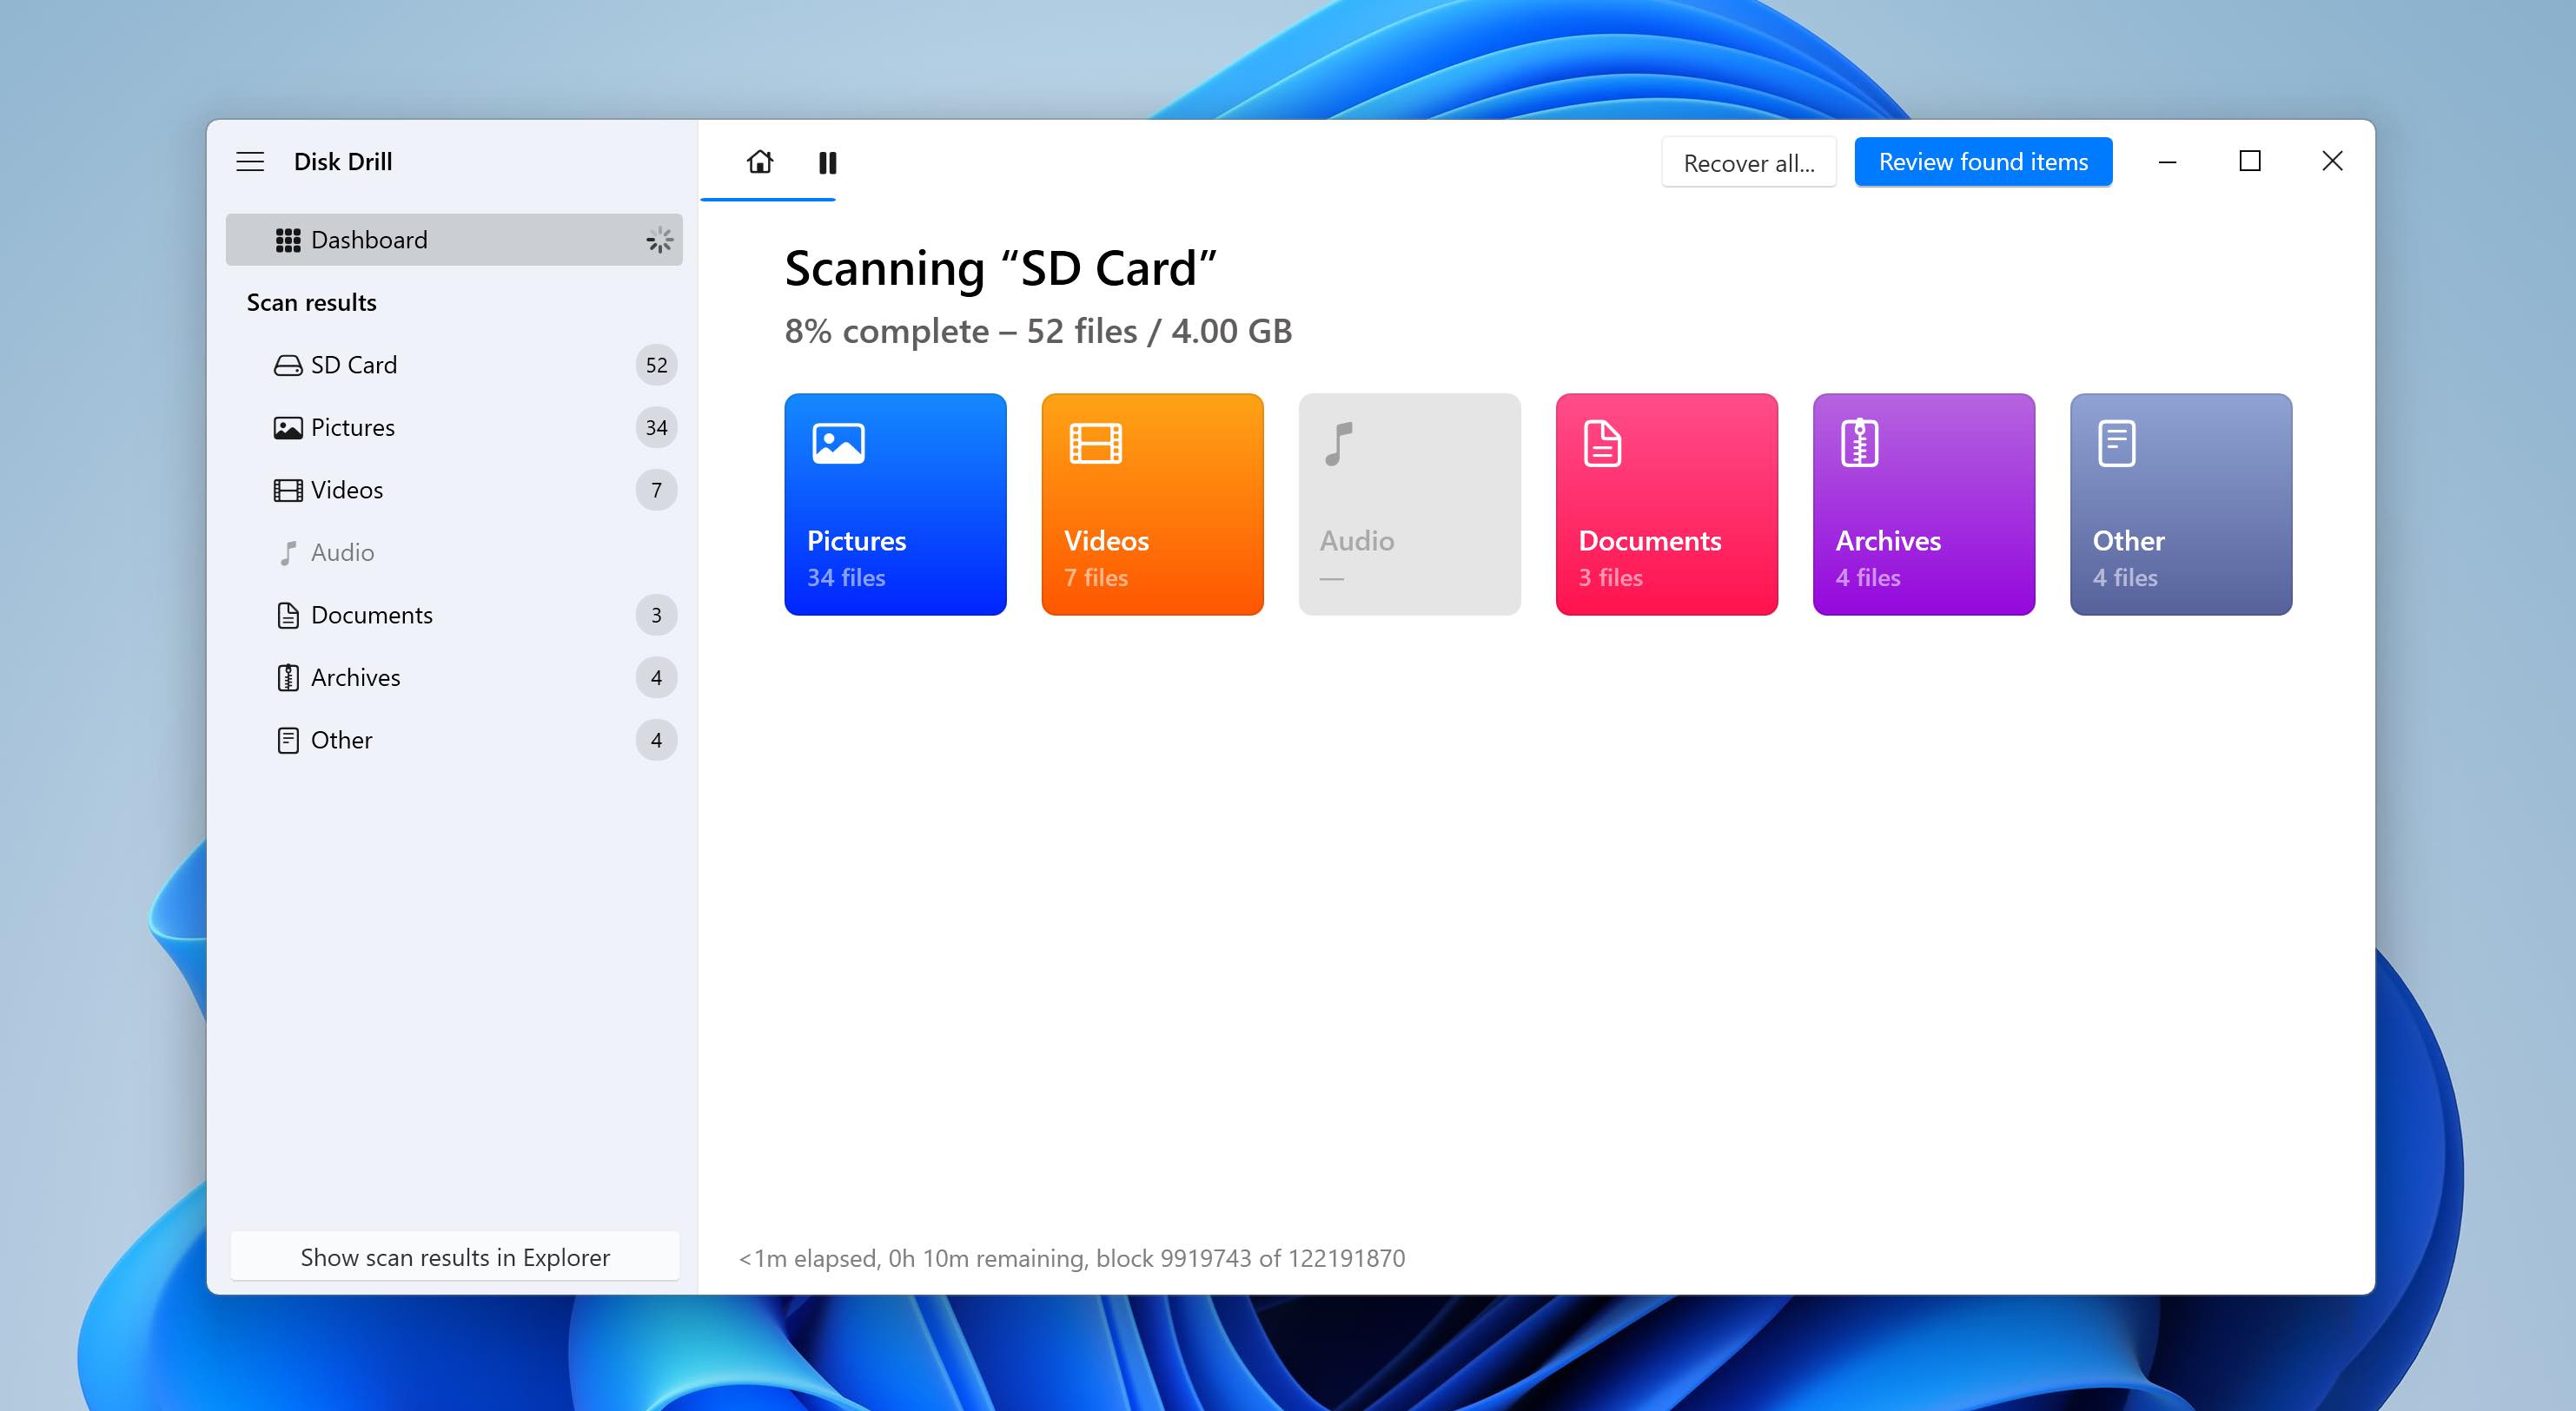Open the hamburger menu icon
Screen dimensions: 2576x1411
point(250,162)
